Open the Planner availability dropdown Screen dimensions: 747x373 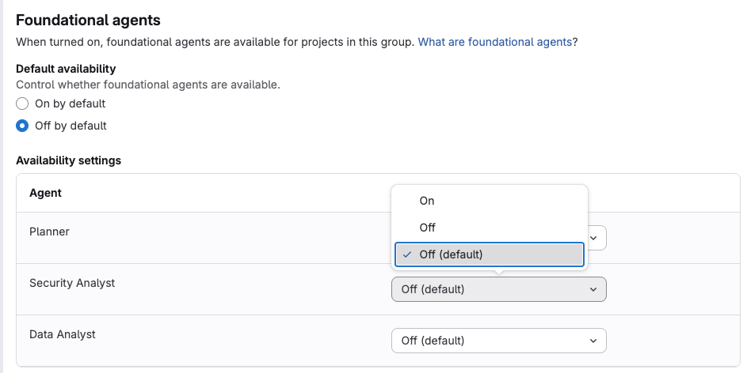596,238
